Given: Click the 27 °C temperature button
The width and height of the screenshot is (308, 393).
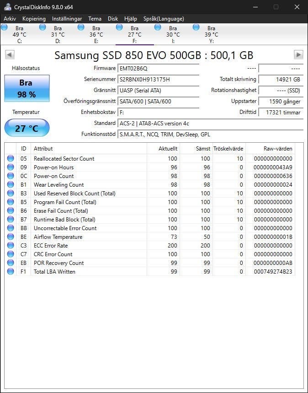Looking at the screenshot, I should [x=27, y=128].
